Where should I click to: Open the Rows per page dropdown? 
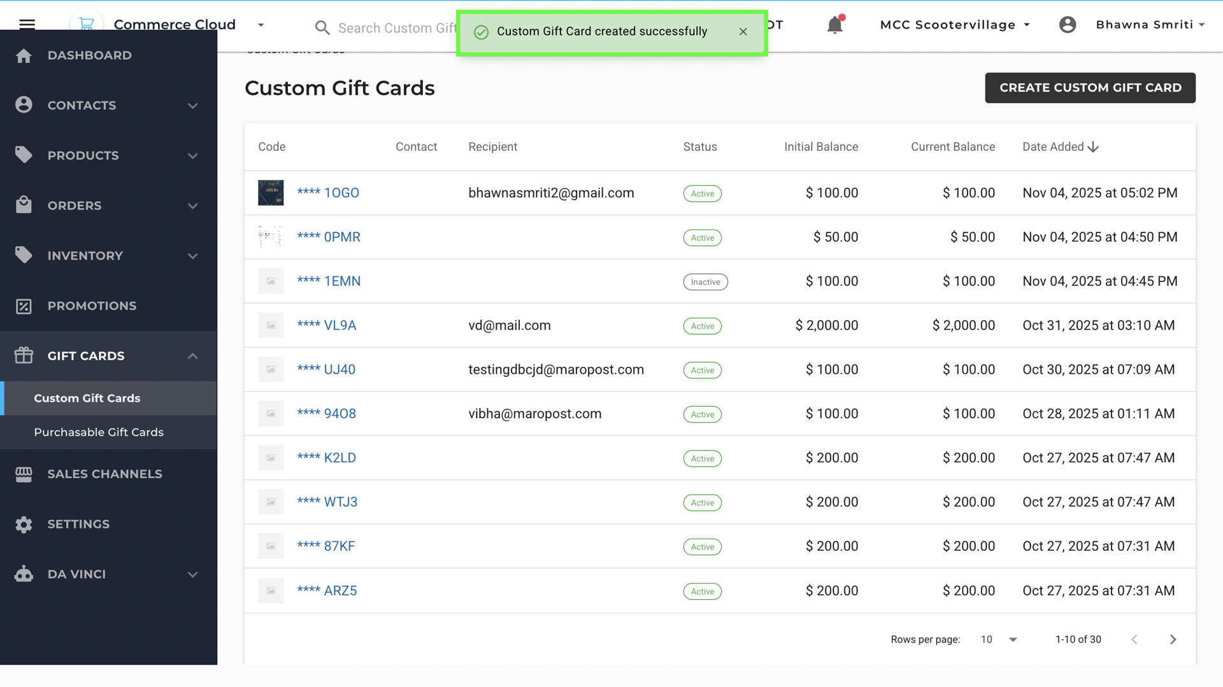(999, 639)
